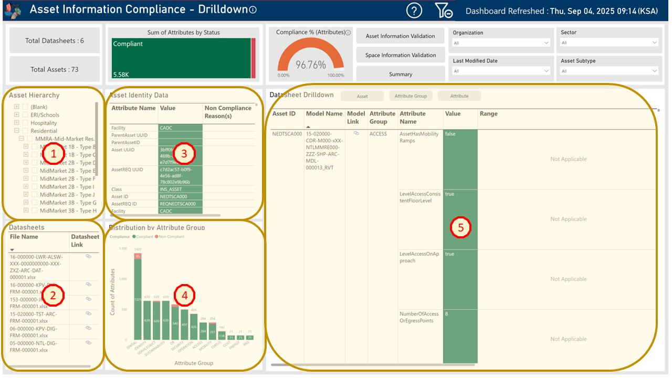
Task: Tick the Residential checkbox
Action: coord(26,131)
